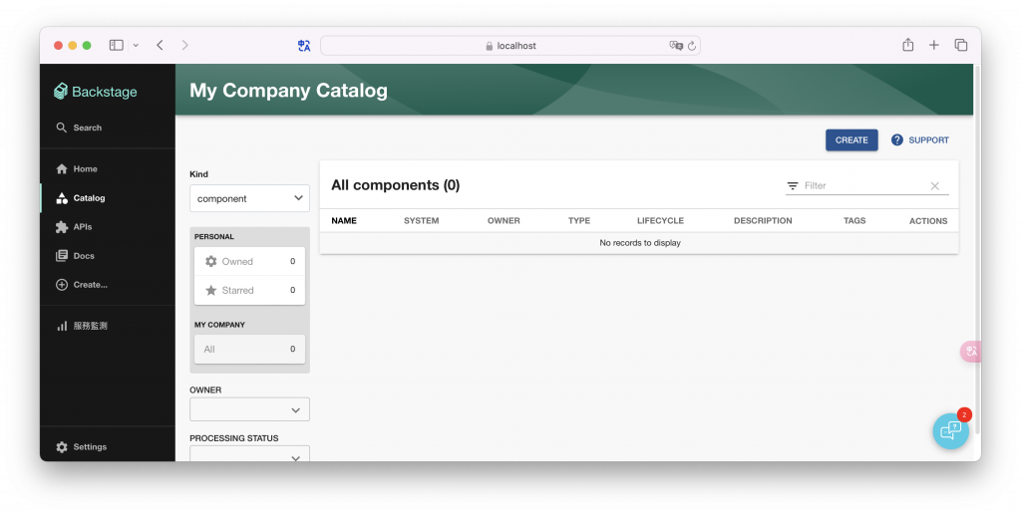Open Safari sidebar dropdown chevron

tap(136, 46)
